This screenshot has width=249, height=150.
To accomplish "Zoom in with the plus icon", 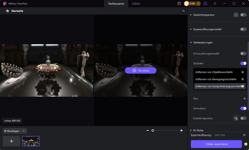I will 181,130.
